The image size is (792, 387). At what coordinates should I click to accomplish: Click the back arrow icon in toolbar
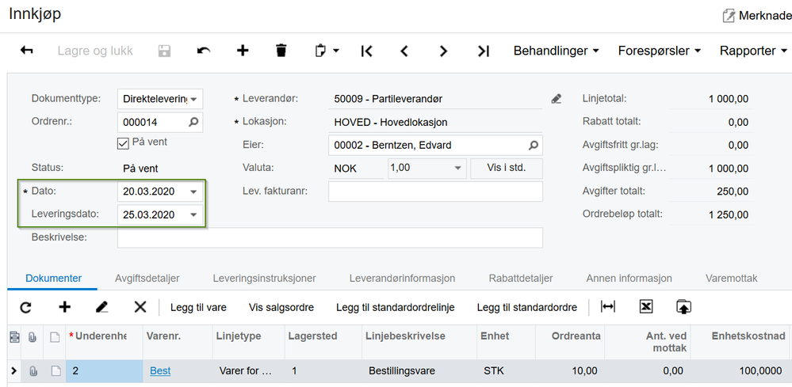click(26, 51)
